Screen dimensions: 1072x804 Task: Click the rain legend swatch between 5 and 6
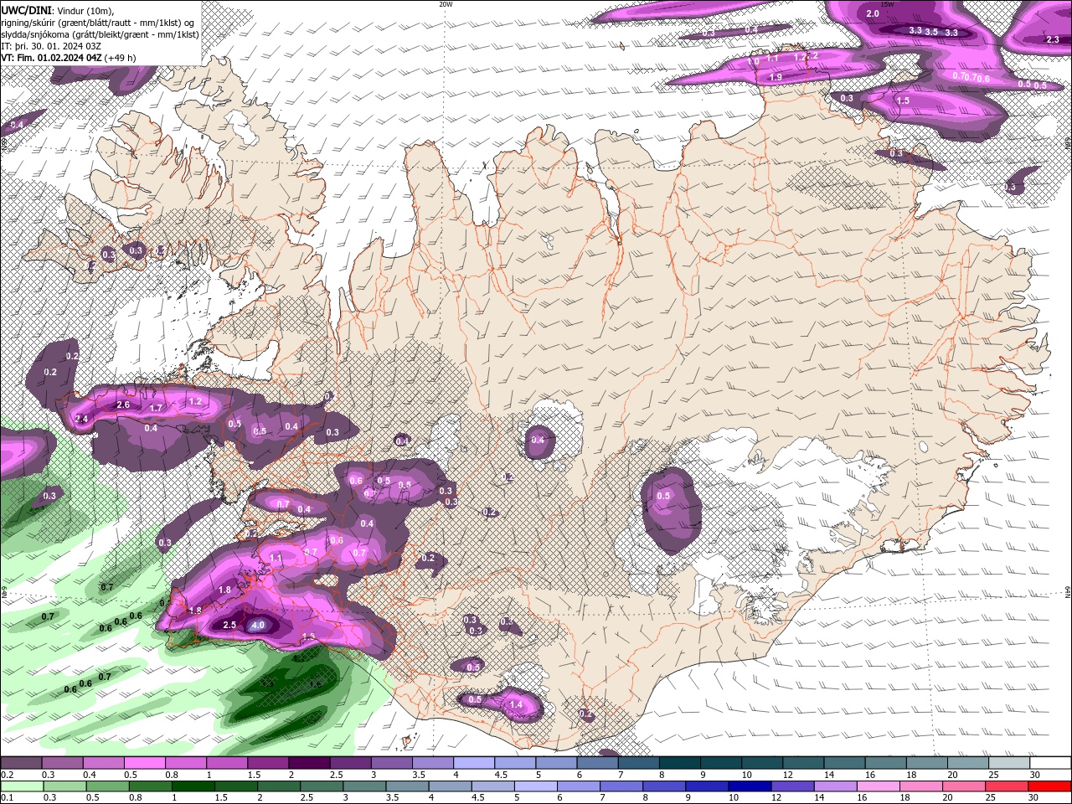[536, 786]
